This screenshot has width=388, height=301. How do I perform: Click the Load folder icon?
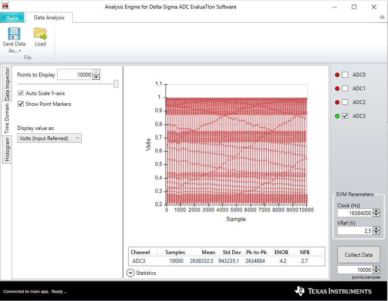[x=40, y=34]
